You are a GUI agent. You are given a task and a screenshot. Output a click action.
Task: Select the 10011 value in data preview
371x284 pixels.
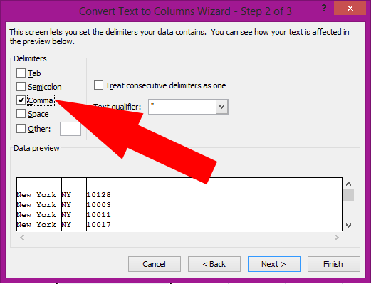(98, 215)
